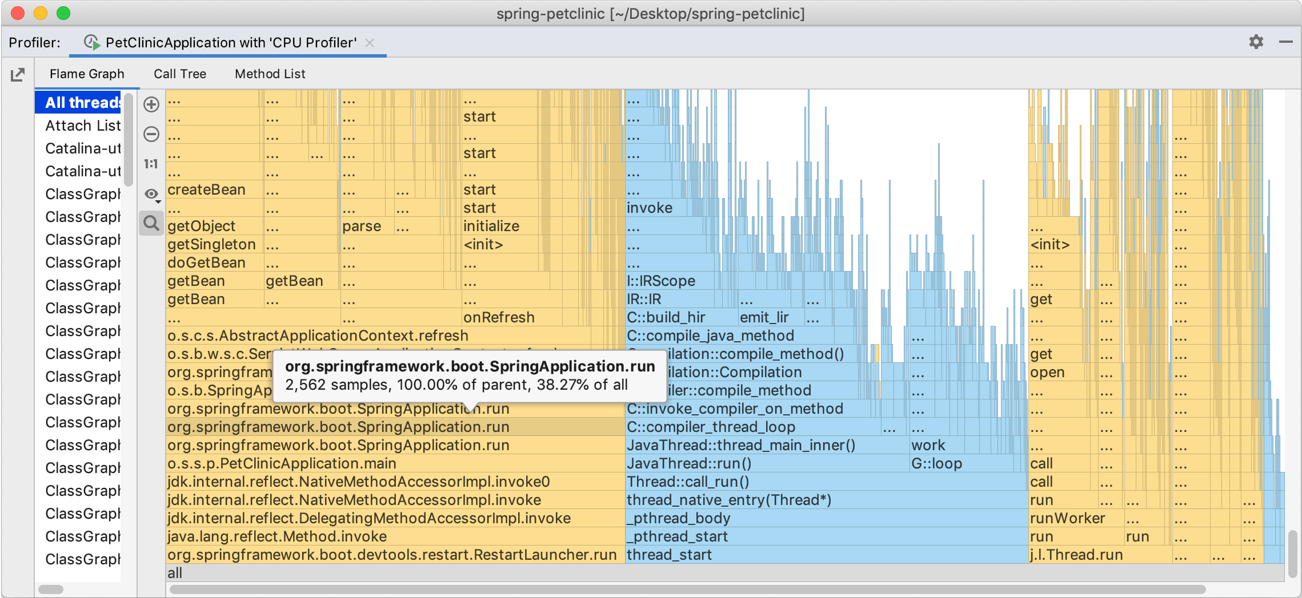The width and height of the screenshot is (1302, 598).
Task: Click the parse frame
Action: (x=367, y=226)
